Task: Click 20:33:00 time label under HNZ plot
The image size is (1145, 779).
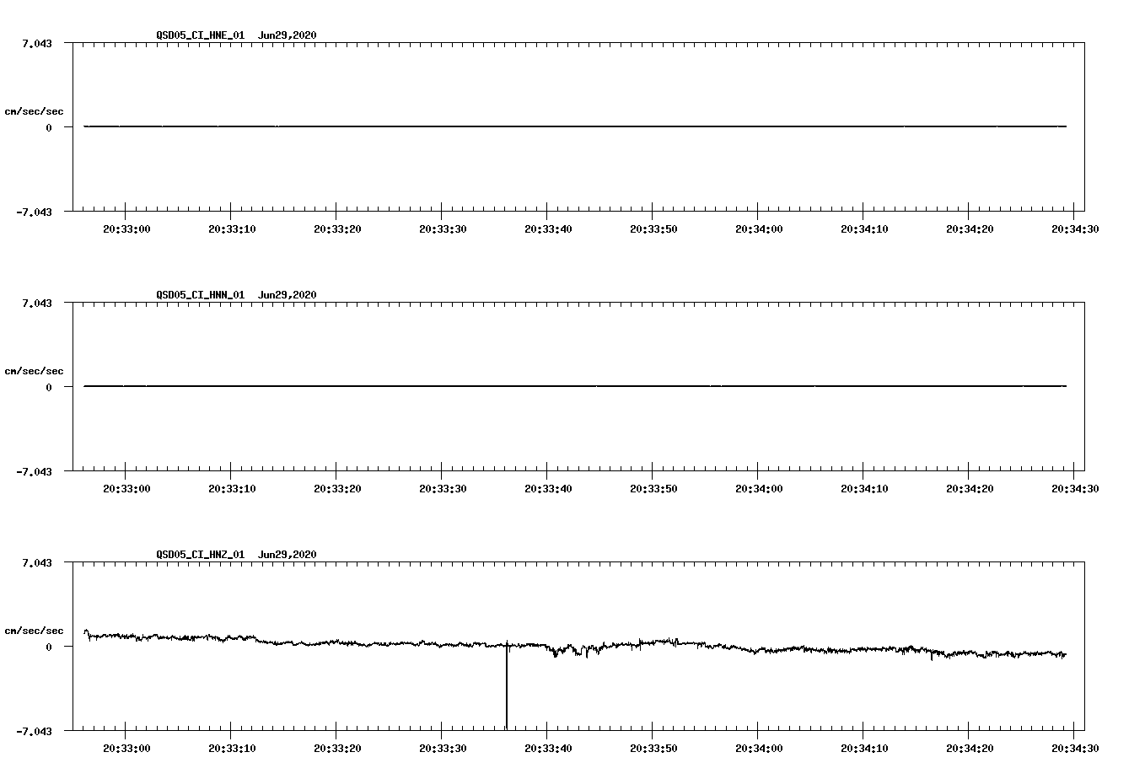Action: pos(126,748)
